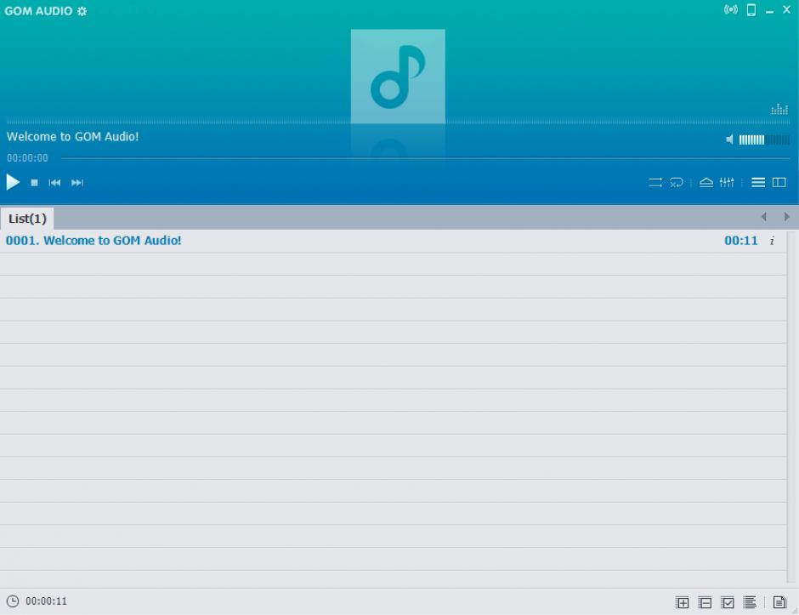The width and height of the screenshot is (799, 615).
Task: Click the playlist vertical scrollbar
Action: [792, 406]
